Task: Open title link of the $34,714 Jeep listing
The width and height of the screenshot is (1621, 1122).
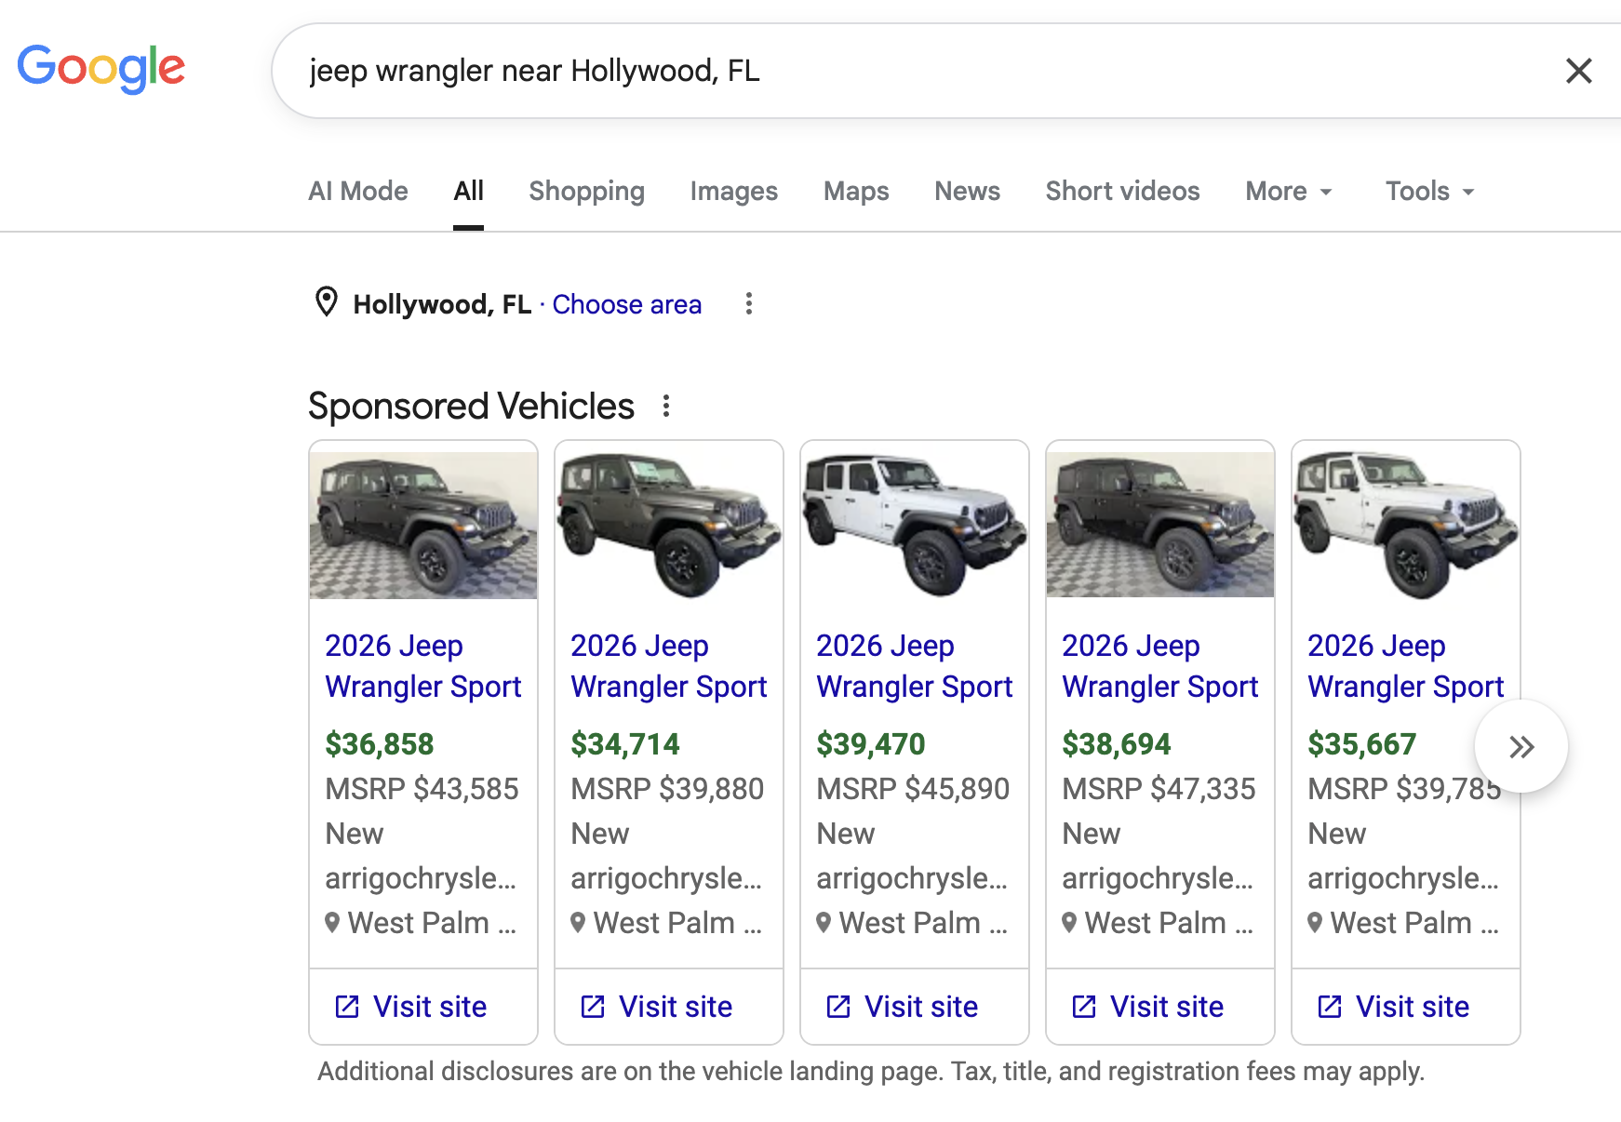Action: 669,666
